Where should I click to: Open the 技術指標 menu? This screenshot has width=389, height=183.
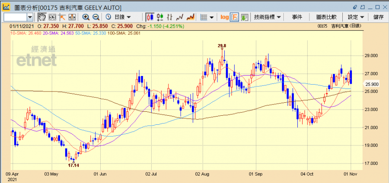268,17
